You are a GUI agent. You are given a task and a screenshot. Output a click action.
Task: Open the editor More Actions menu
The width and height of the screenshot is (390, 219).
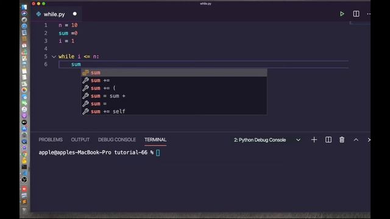pyautogui.click(x=369, y=14)
